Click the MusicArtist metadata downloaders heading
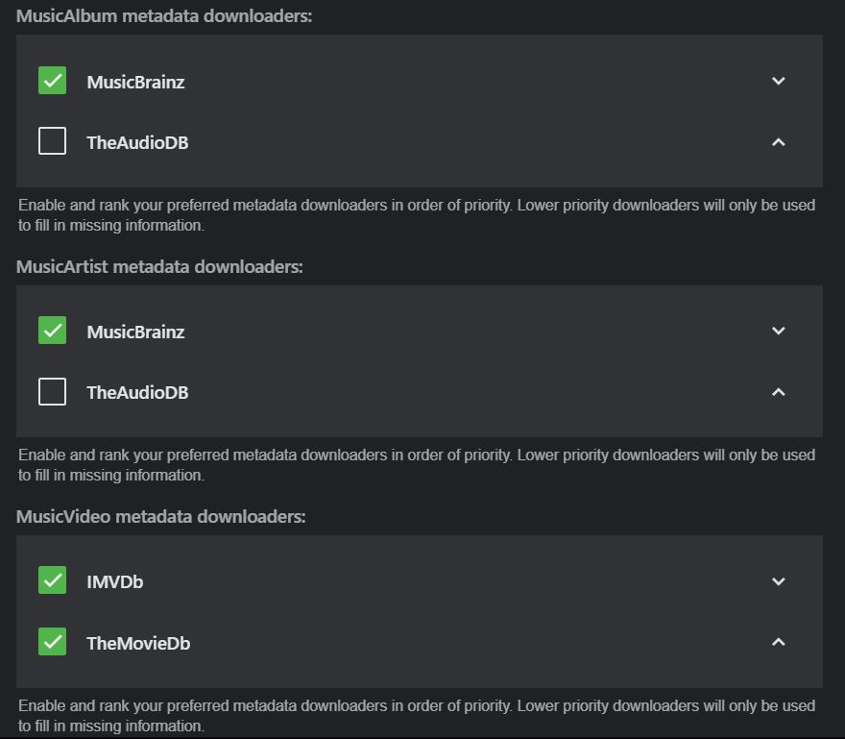 click(159, 266)
